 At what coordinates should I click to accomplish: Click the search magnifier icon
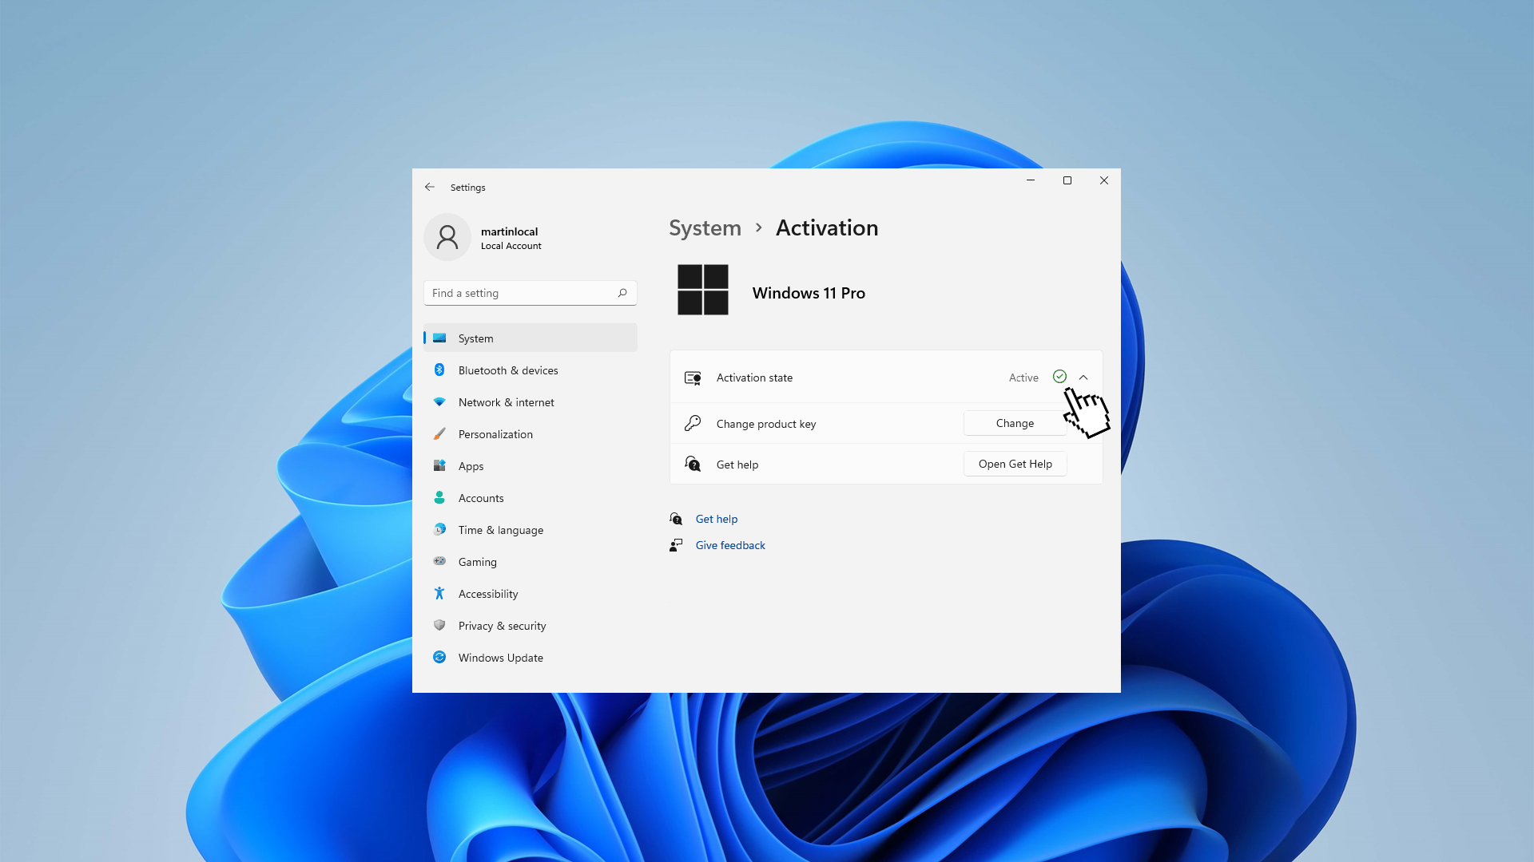coord(622,293)
